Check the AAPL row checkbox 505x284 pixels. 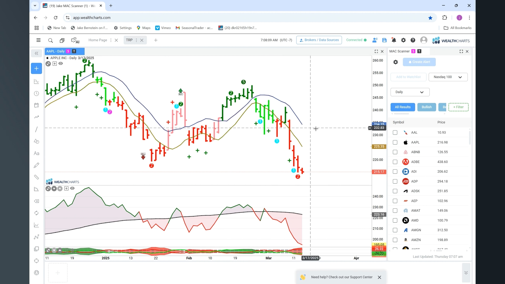point(395,142)
